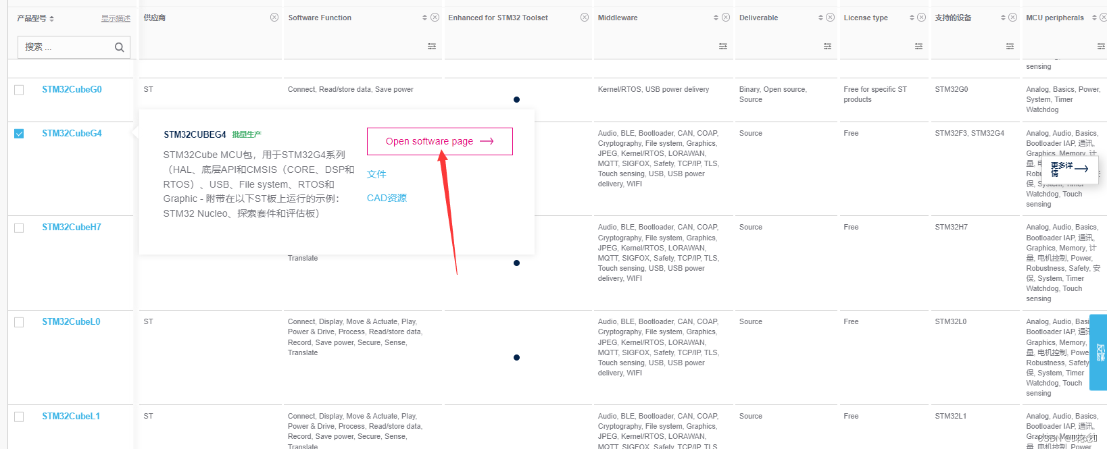Open the STM32CubeG4 product link
Screen dimensions: 1107x449
pos(72,133)
